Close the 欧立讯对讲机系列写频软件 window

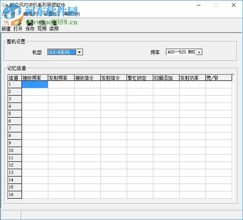click(x=234, y=5)
